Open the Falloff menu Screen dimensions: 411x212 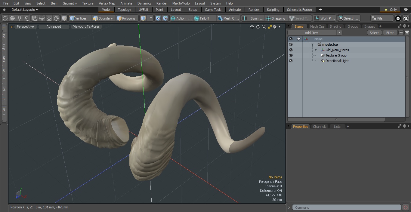[x=205, y=18]
